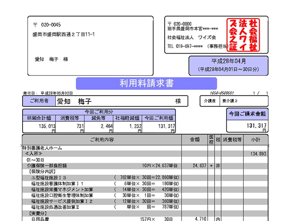Click subtotal 134,893
Screen dimensions: 292x221
coord(258,154)
